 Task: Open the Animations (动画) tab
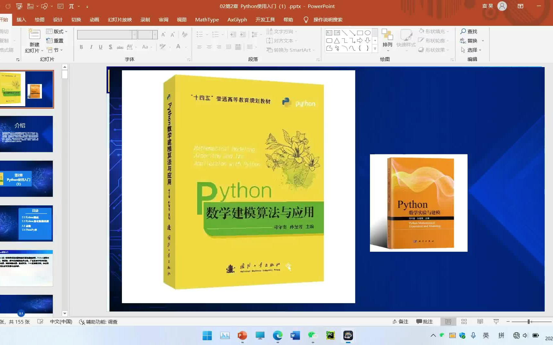[x=94, y=19]
